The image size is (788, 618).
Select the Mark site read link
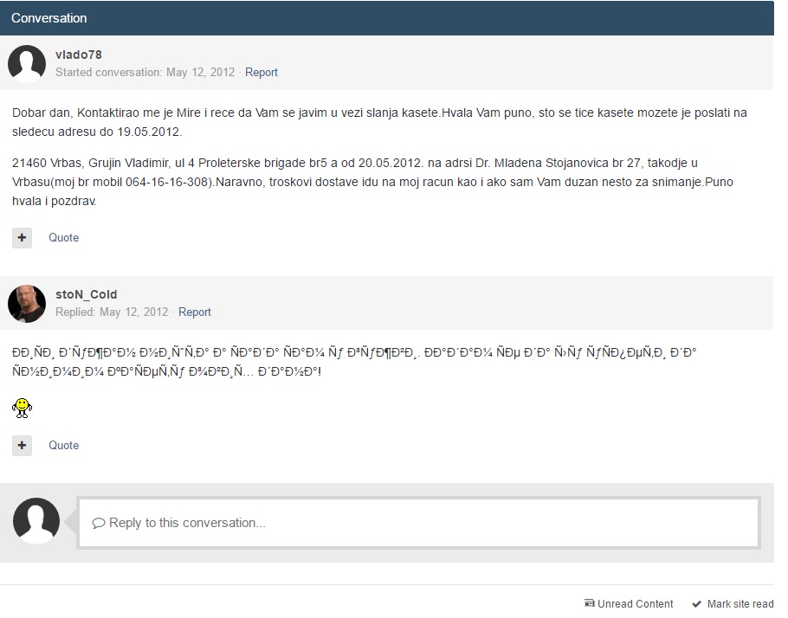740,603
